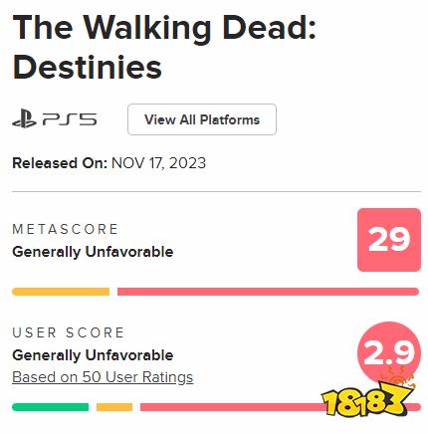Click the PlayStation logo icon
This screenshot has width=428, height=434.
[x=24, y=119]
